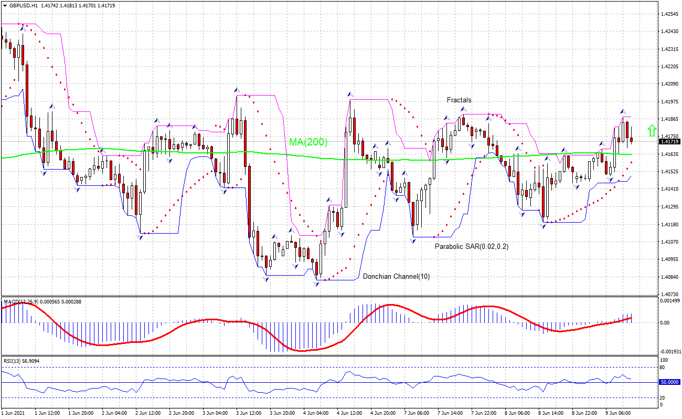This screenshot has width=682, height=419.
Task: Click the current price tag 1.41719
Action: point(669,141)
